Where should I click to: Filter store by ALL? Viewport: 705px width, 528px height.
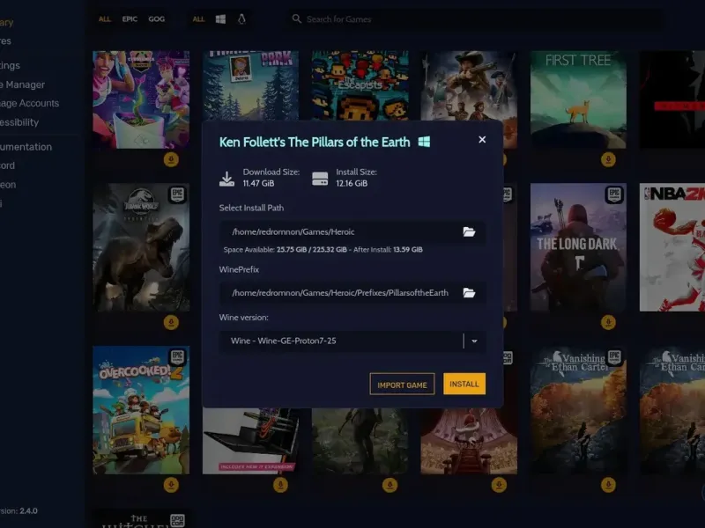[104, 18]
